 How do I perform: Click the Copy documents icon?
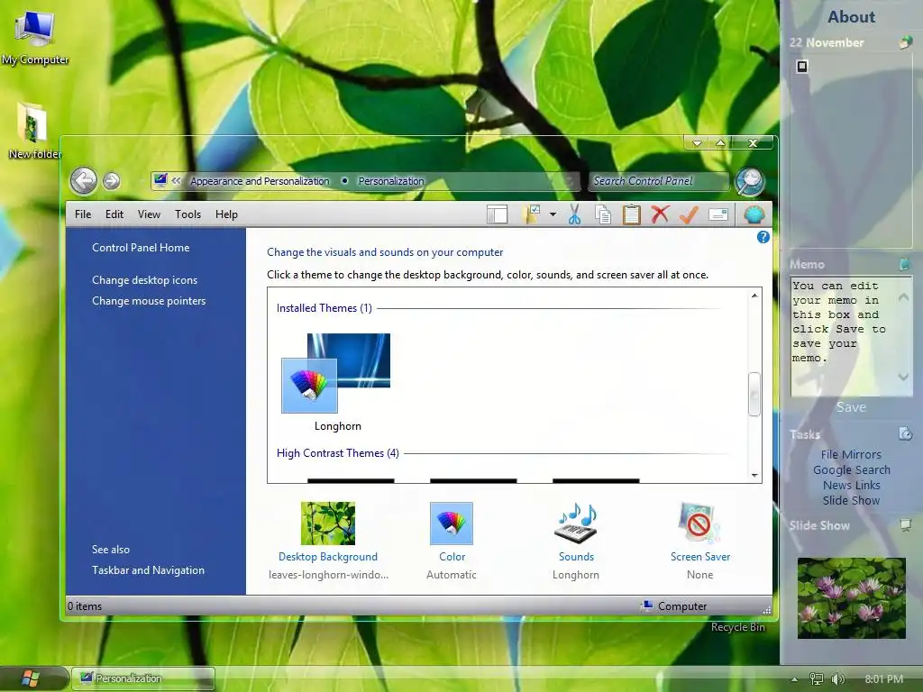click(603, 214)
